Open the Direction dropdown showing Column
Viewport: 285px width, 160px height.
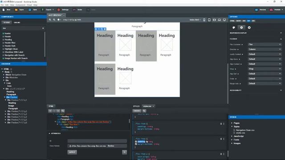265,49
